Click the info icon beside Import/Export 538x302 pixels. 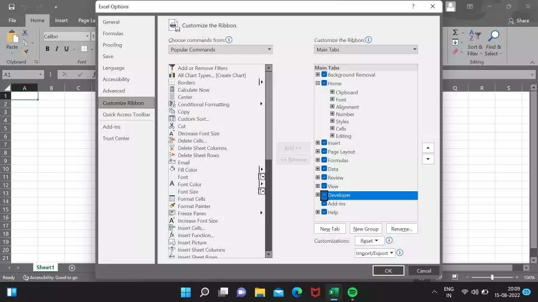point(400,253)
